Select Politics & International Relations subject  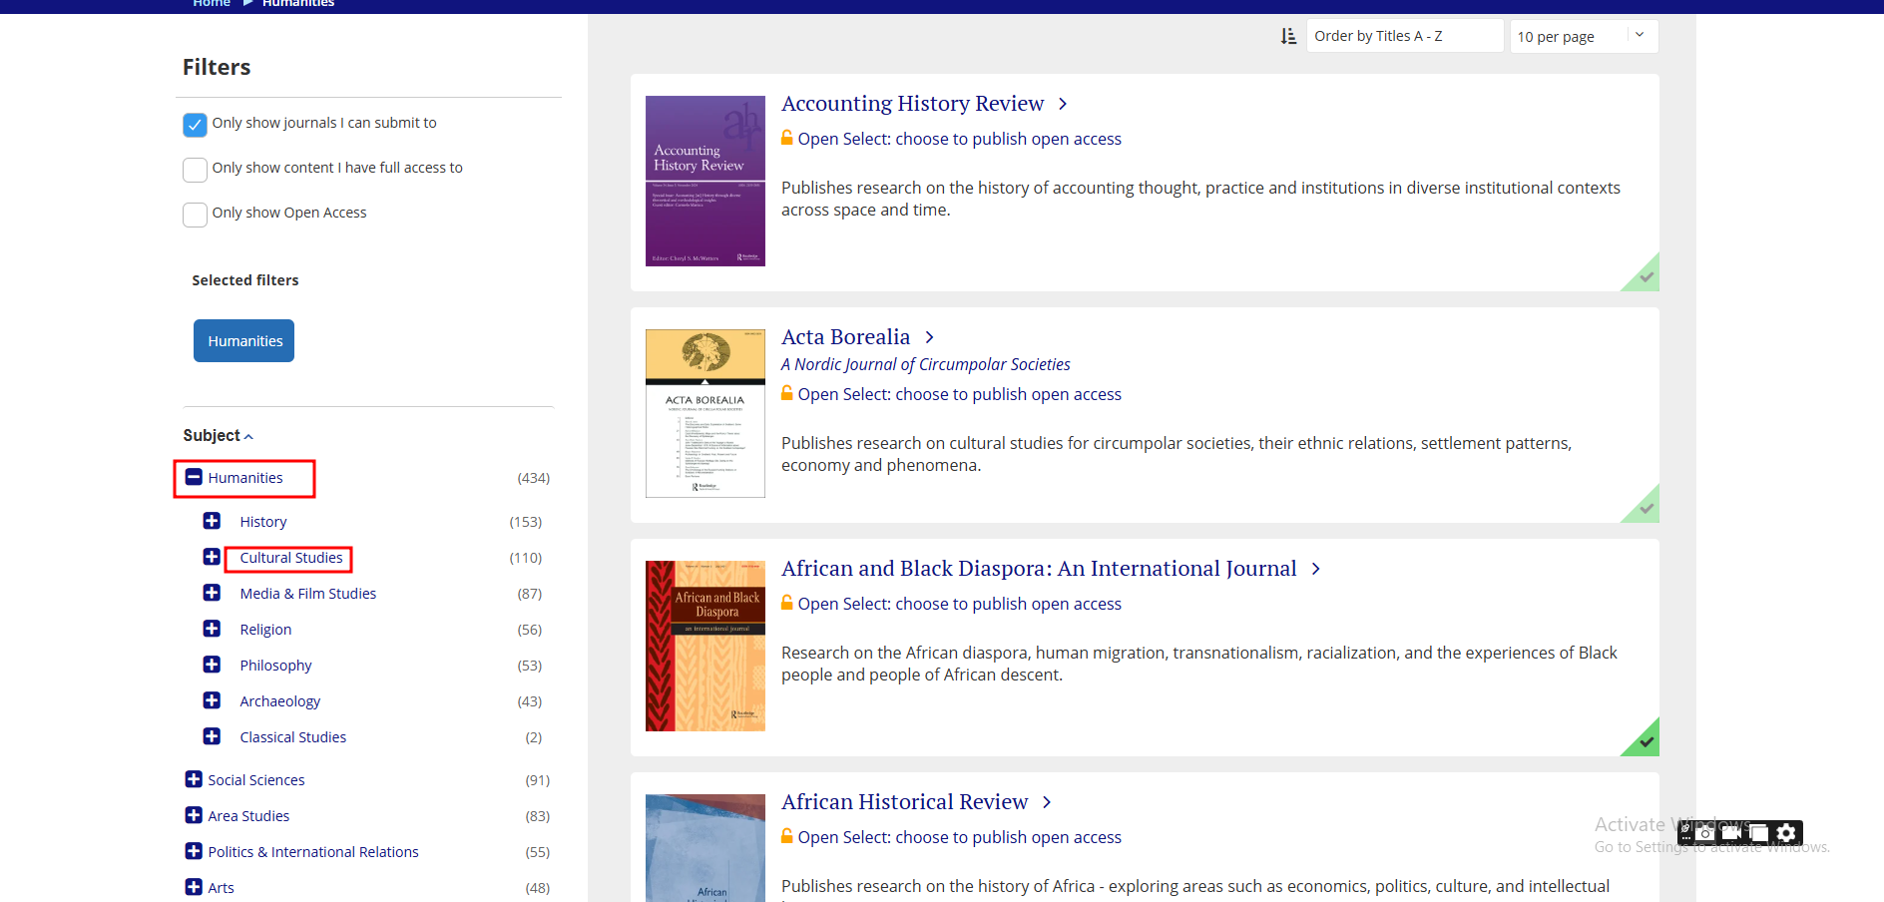click(x=312, y=851)
